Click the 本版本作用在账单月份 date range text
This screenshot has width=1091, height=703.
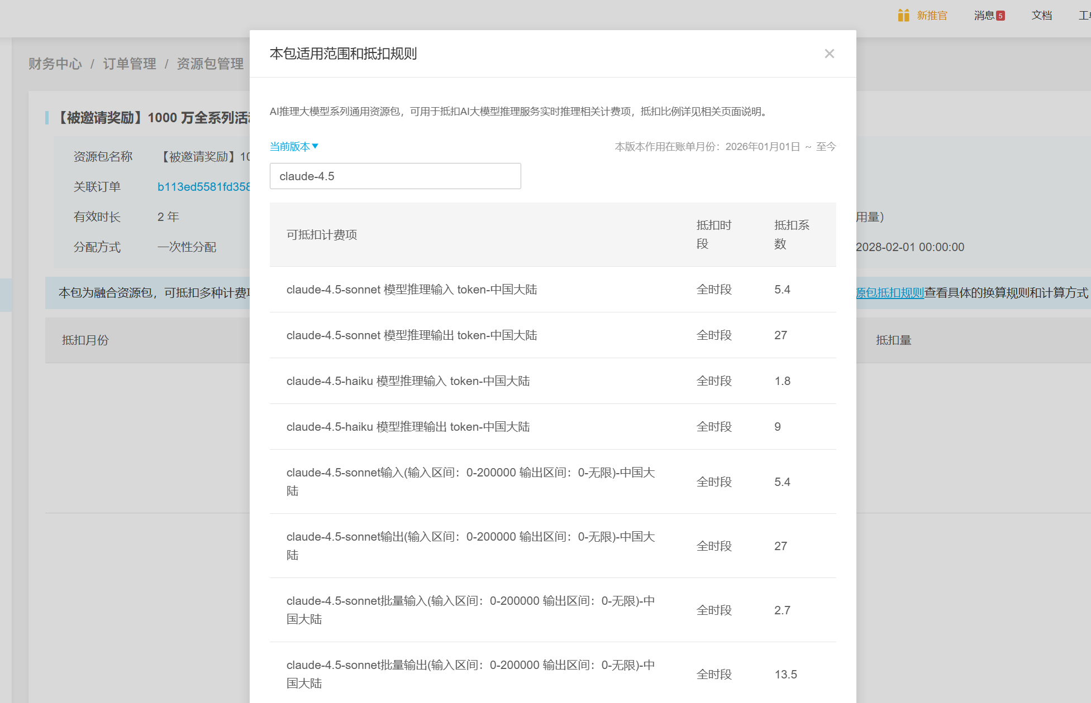point(725,147)
